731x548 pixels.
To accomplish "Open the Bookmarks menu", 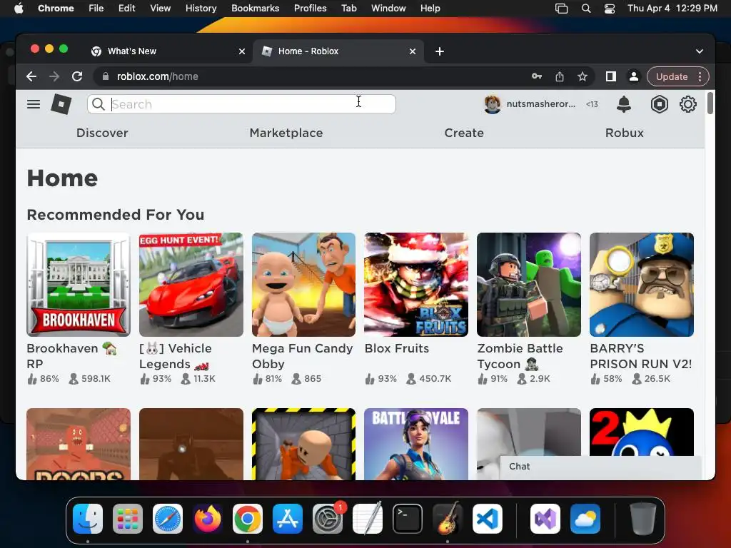I will pos(255,9).
